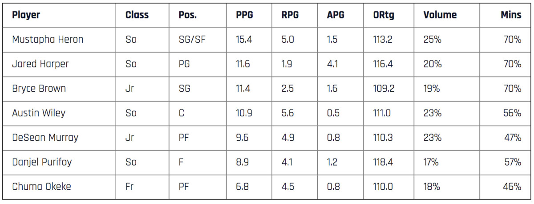Select the Mustapha Heron player name
534x204 pixels.
pos(48,39)
